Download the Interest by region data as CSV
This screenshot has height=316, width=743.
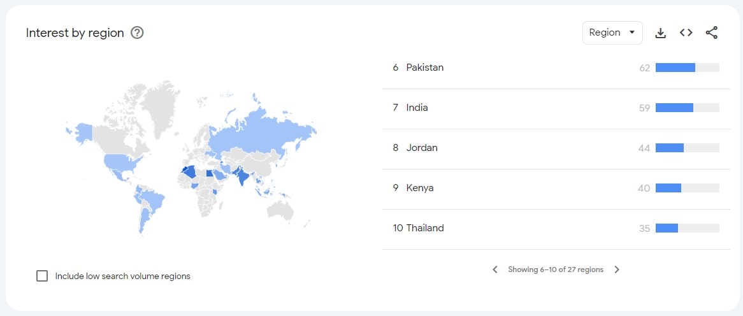tap(660, 32)
